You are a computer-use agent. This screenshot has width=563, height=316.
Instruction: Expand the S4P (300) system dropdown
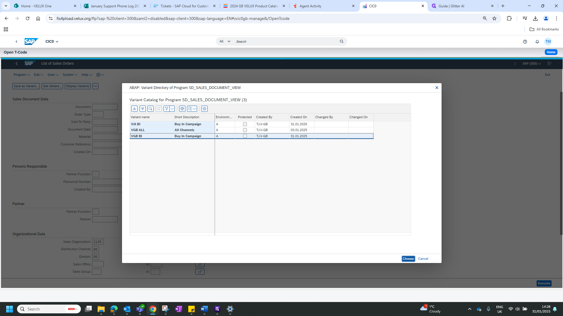coord(532,64)
